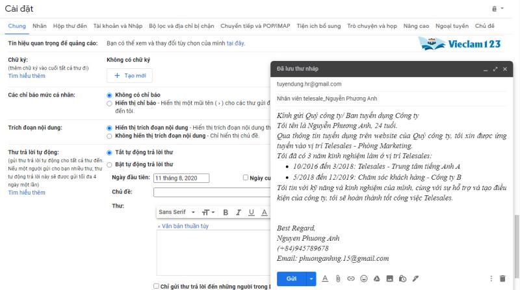520x290 pixels.
Task: Apply underline in the auto-reply editor
Action: point(252,213)
